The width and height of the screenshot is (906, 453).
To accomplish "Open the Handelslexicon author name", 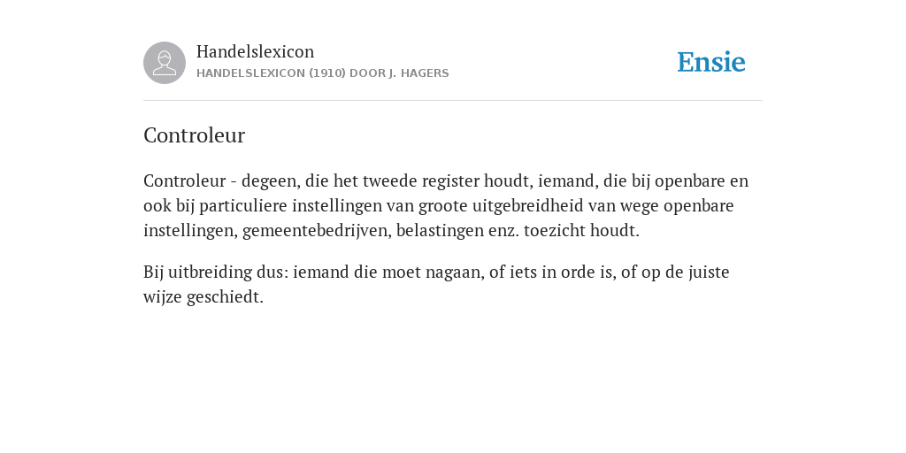I will pyautogui.click(x=256, y=51).
